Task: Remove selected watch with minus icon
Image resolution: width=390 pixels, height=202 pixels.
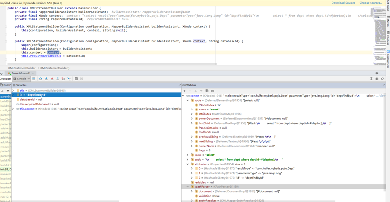Action: point(190,91)
